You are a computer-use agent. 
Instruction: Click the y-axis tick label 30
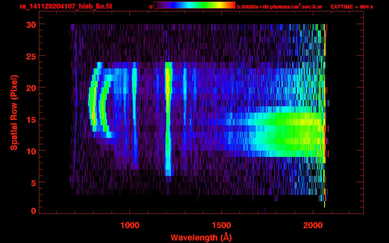pyautogui.click(x=31, y=24)
